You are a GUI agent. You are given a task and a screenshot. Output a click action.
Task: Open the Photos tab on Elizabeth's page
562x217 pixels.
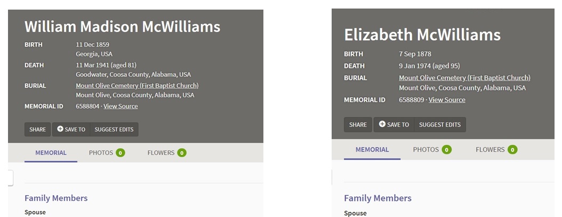click(425, 149)
